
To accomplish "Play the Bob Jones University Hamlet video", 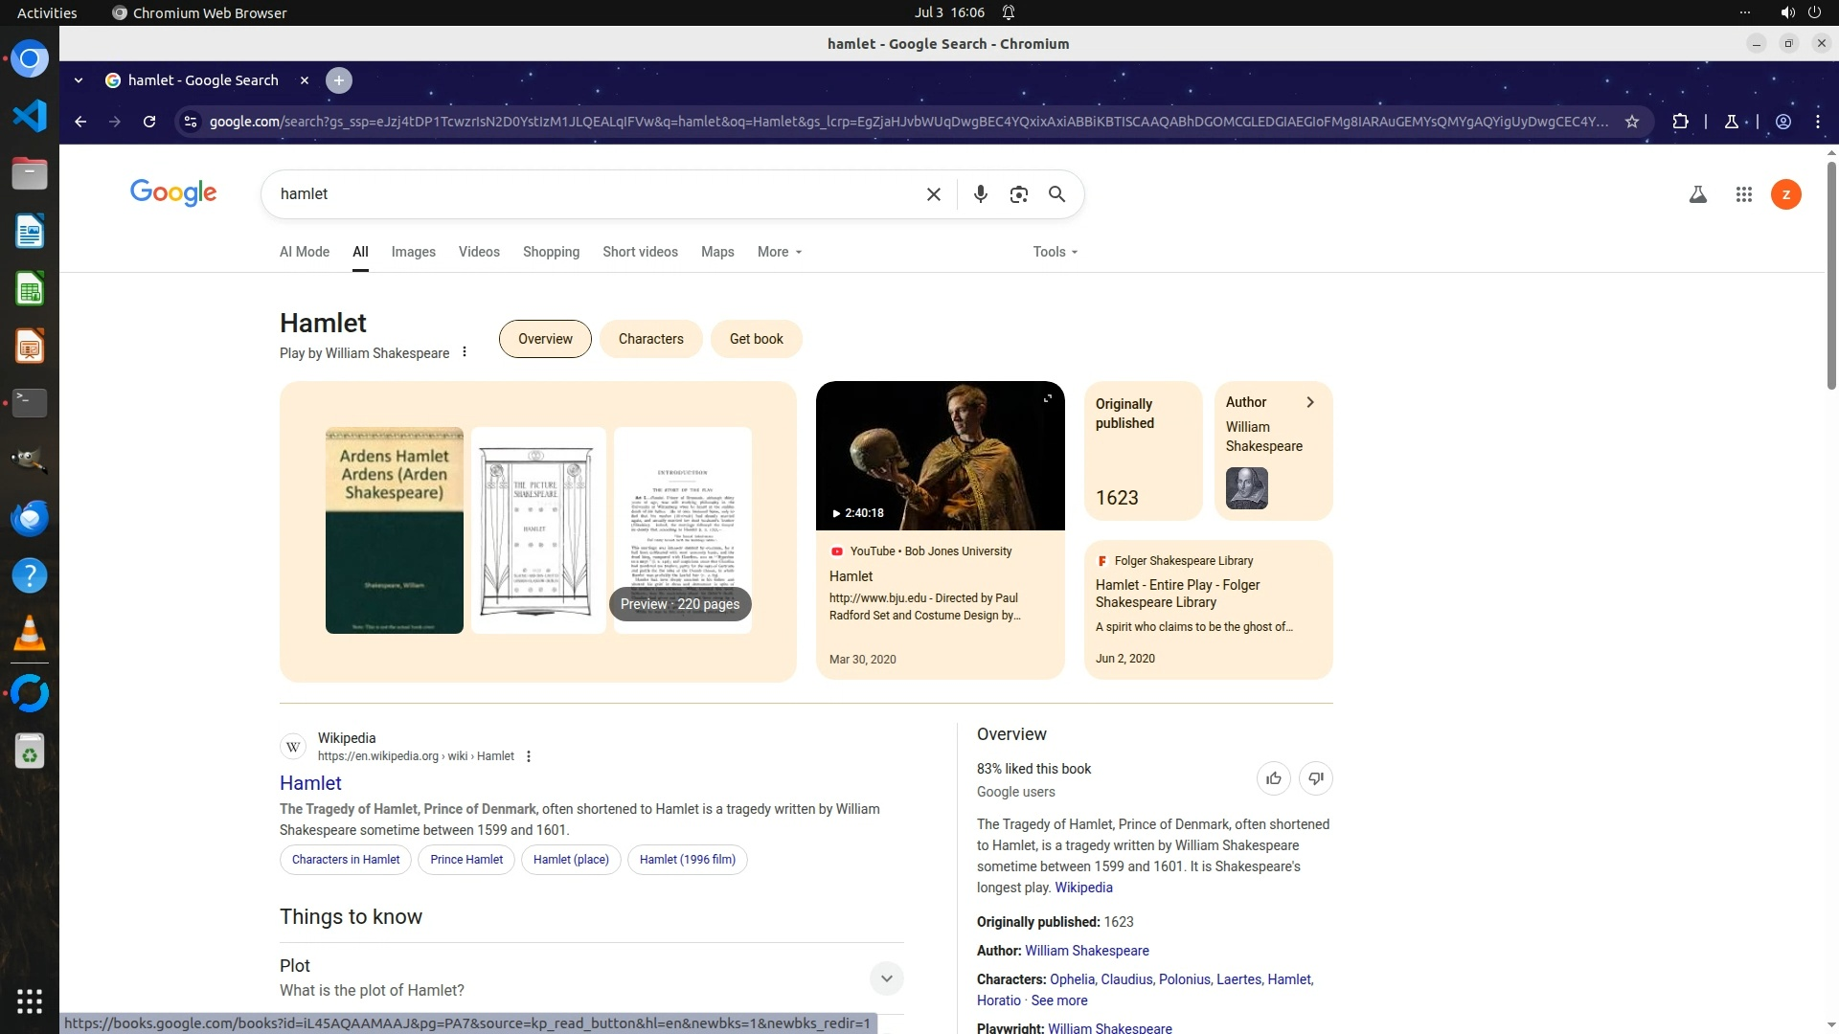I will click(940, 456).
